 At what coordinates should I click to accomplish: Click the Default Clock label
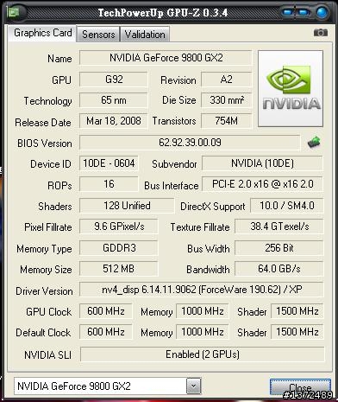(x=43, y=333)
